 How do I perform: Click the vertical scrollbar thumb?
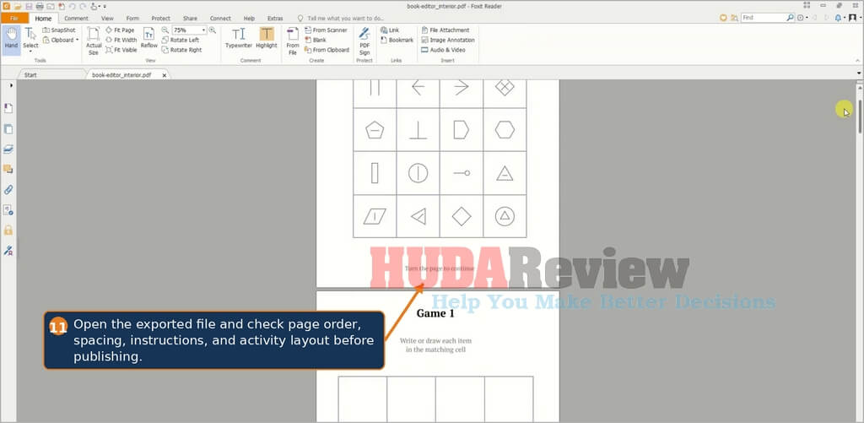tap(860, 117)
